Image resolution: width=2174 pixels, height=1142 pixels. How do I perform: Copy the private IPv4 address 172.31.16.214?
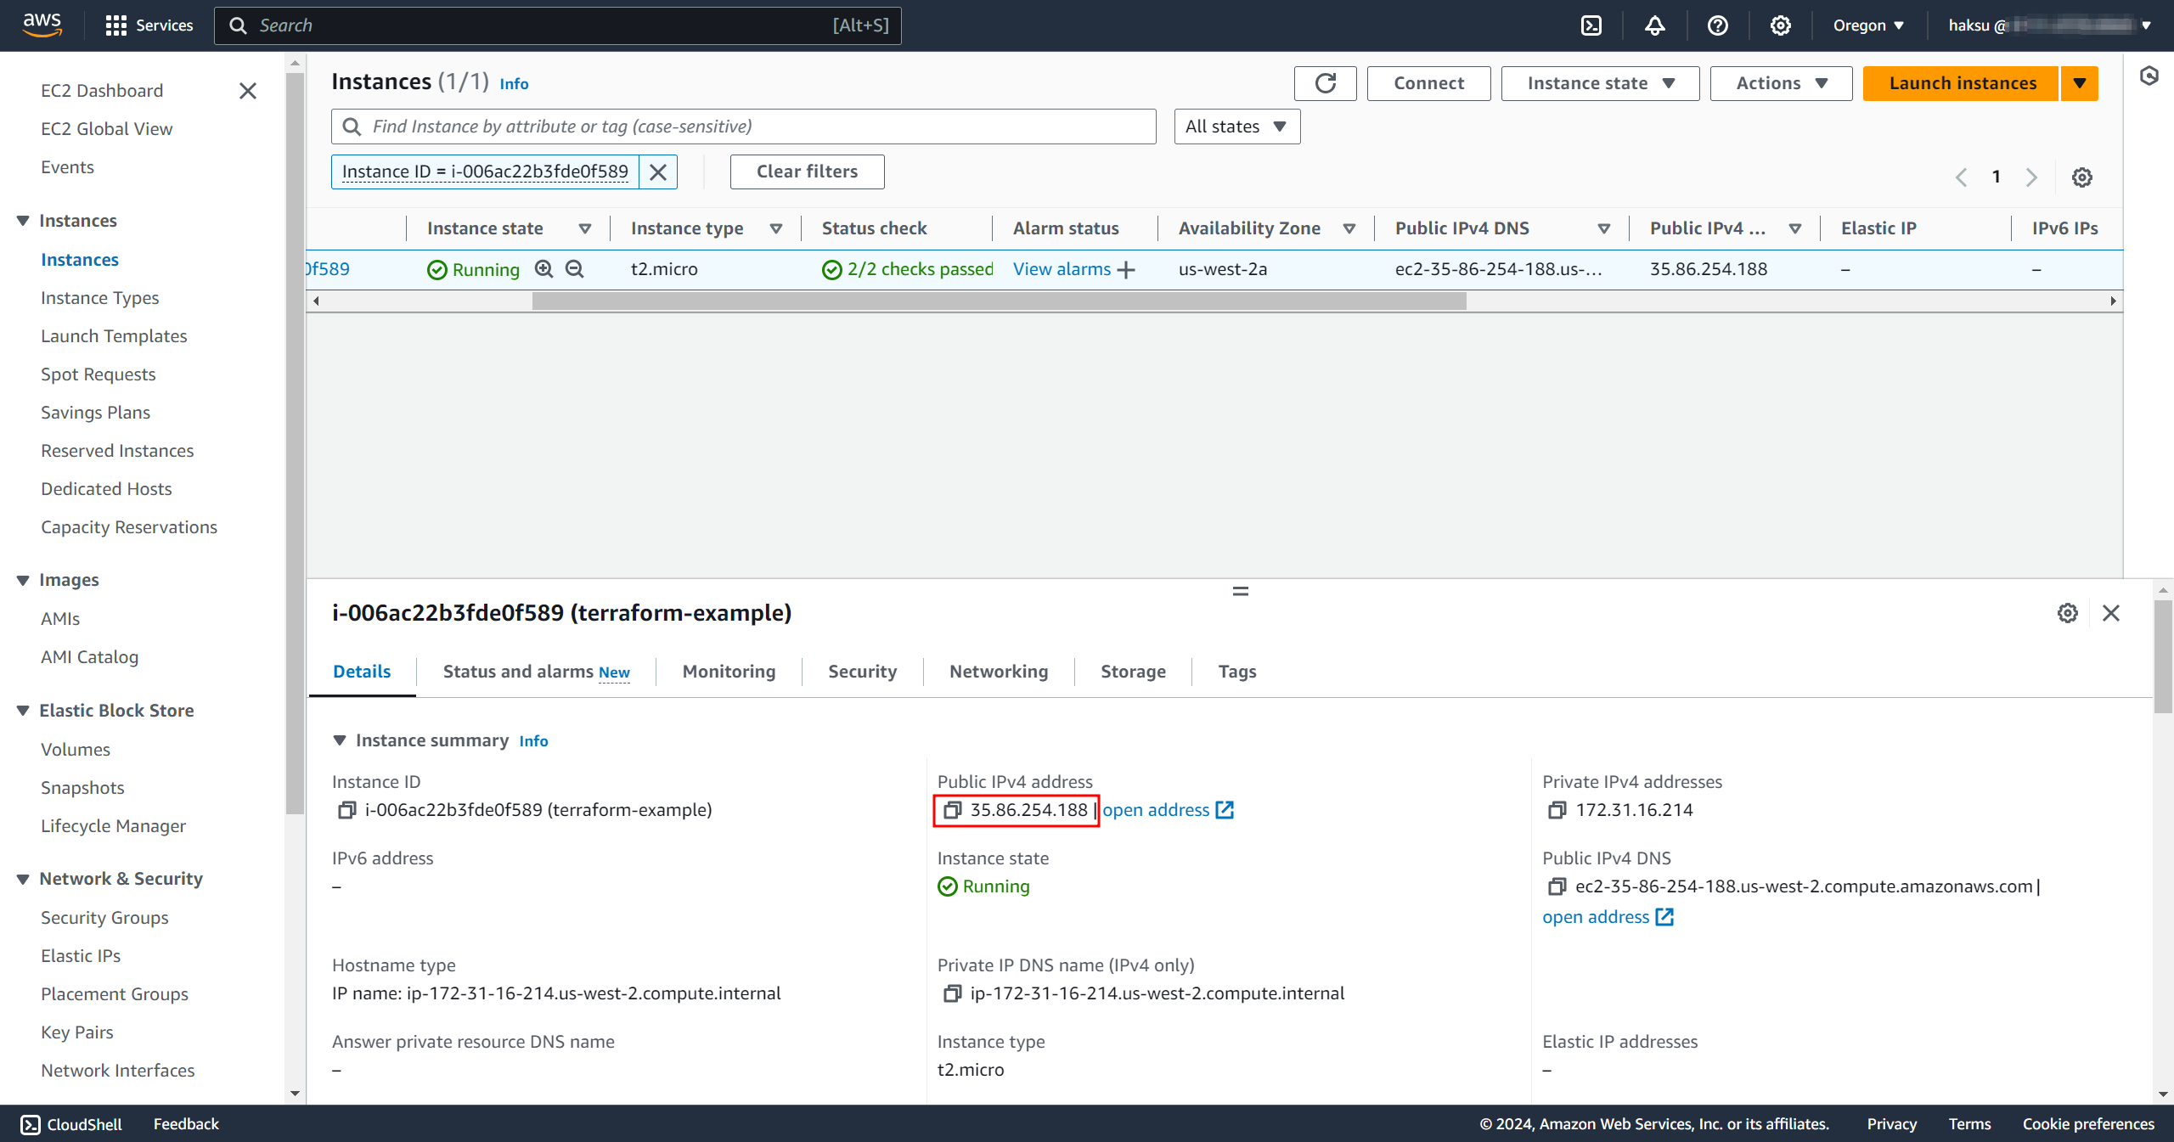click(x=1557, y=810)
